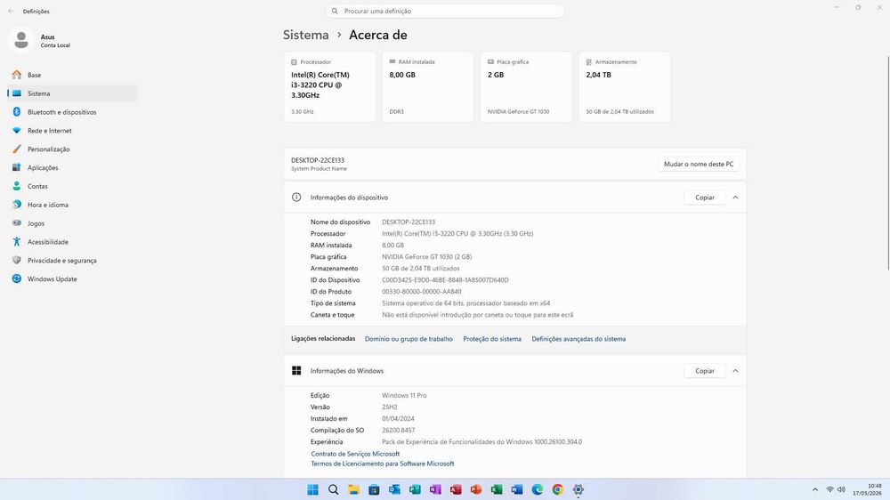
Task: Copy the Informações do dispositivo details
Action: (705, 198)
